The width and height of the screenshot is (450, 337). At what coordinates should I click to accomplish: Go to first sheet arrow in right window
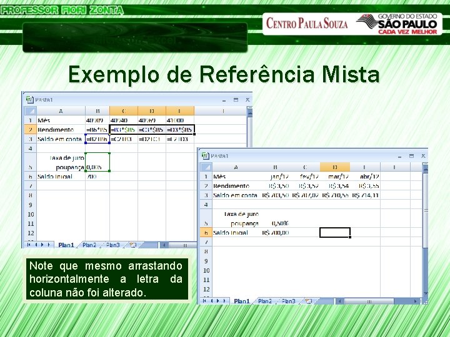[x=204, y=301]
